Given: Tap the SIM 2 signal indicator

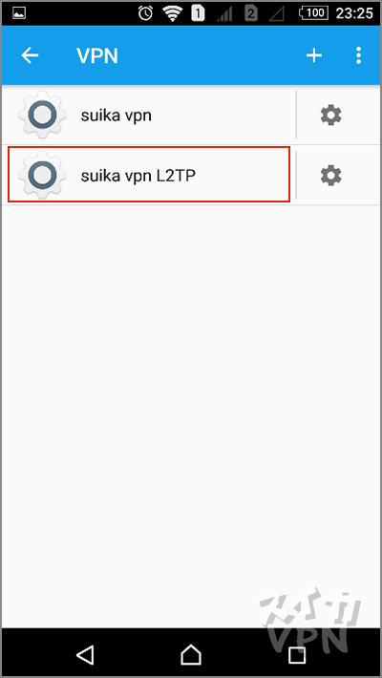Looking at the screenshot, I should 265,13.
